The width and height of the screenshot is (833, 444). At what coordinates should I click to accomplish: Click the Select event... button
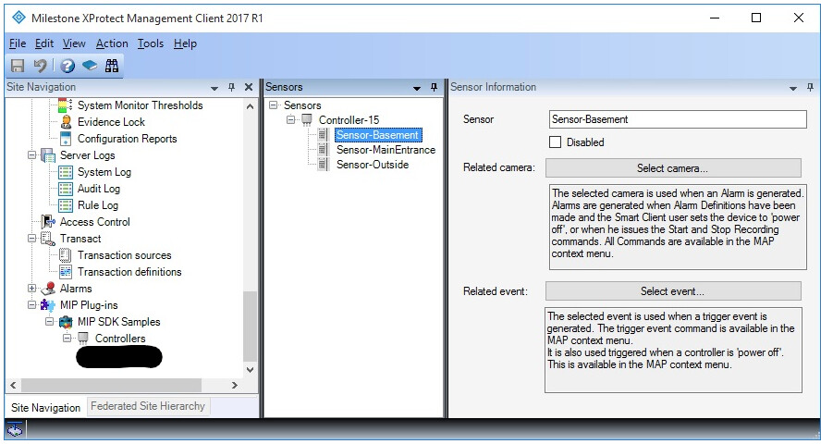tap(673, 291)
